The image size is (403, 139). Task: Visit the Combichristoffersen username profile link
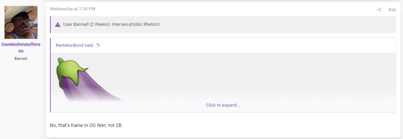pos(21,48)
